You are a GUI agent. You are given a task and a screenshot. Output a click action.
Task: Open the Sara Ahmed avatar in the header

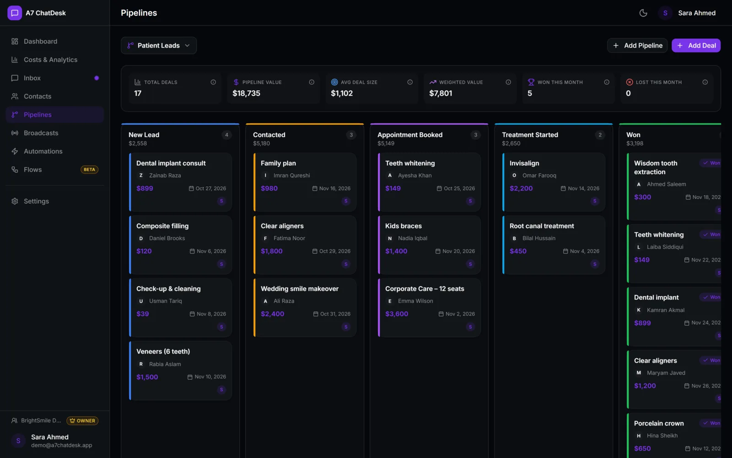[x=665, y=13]
